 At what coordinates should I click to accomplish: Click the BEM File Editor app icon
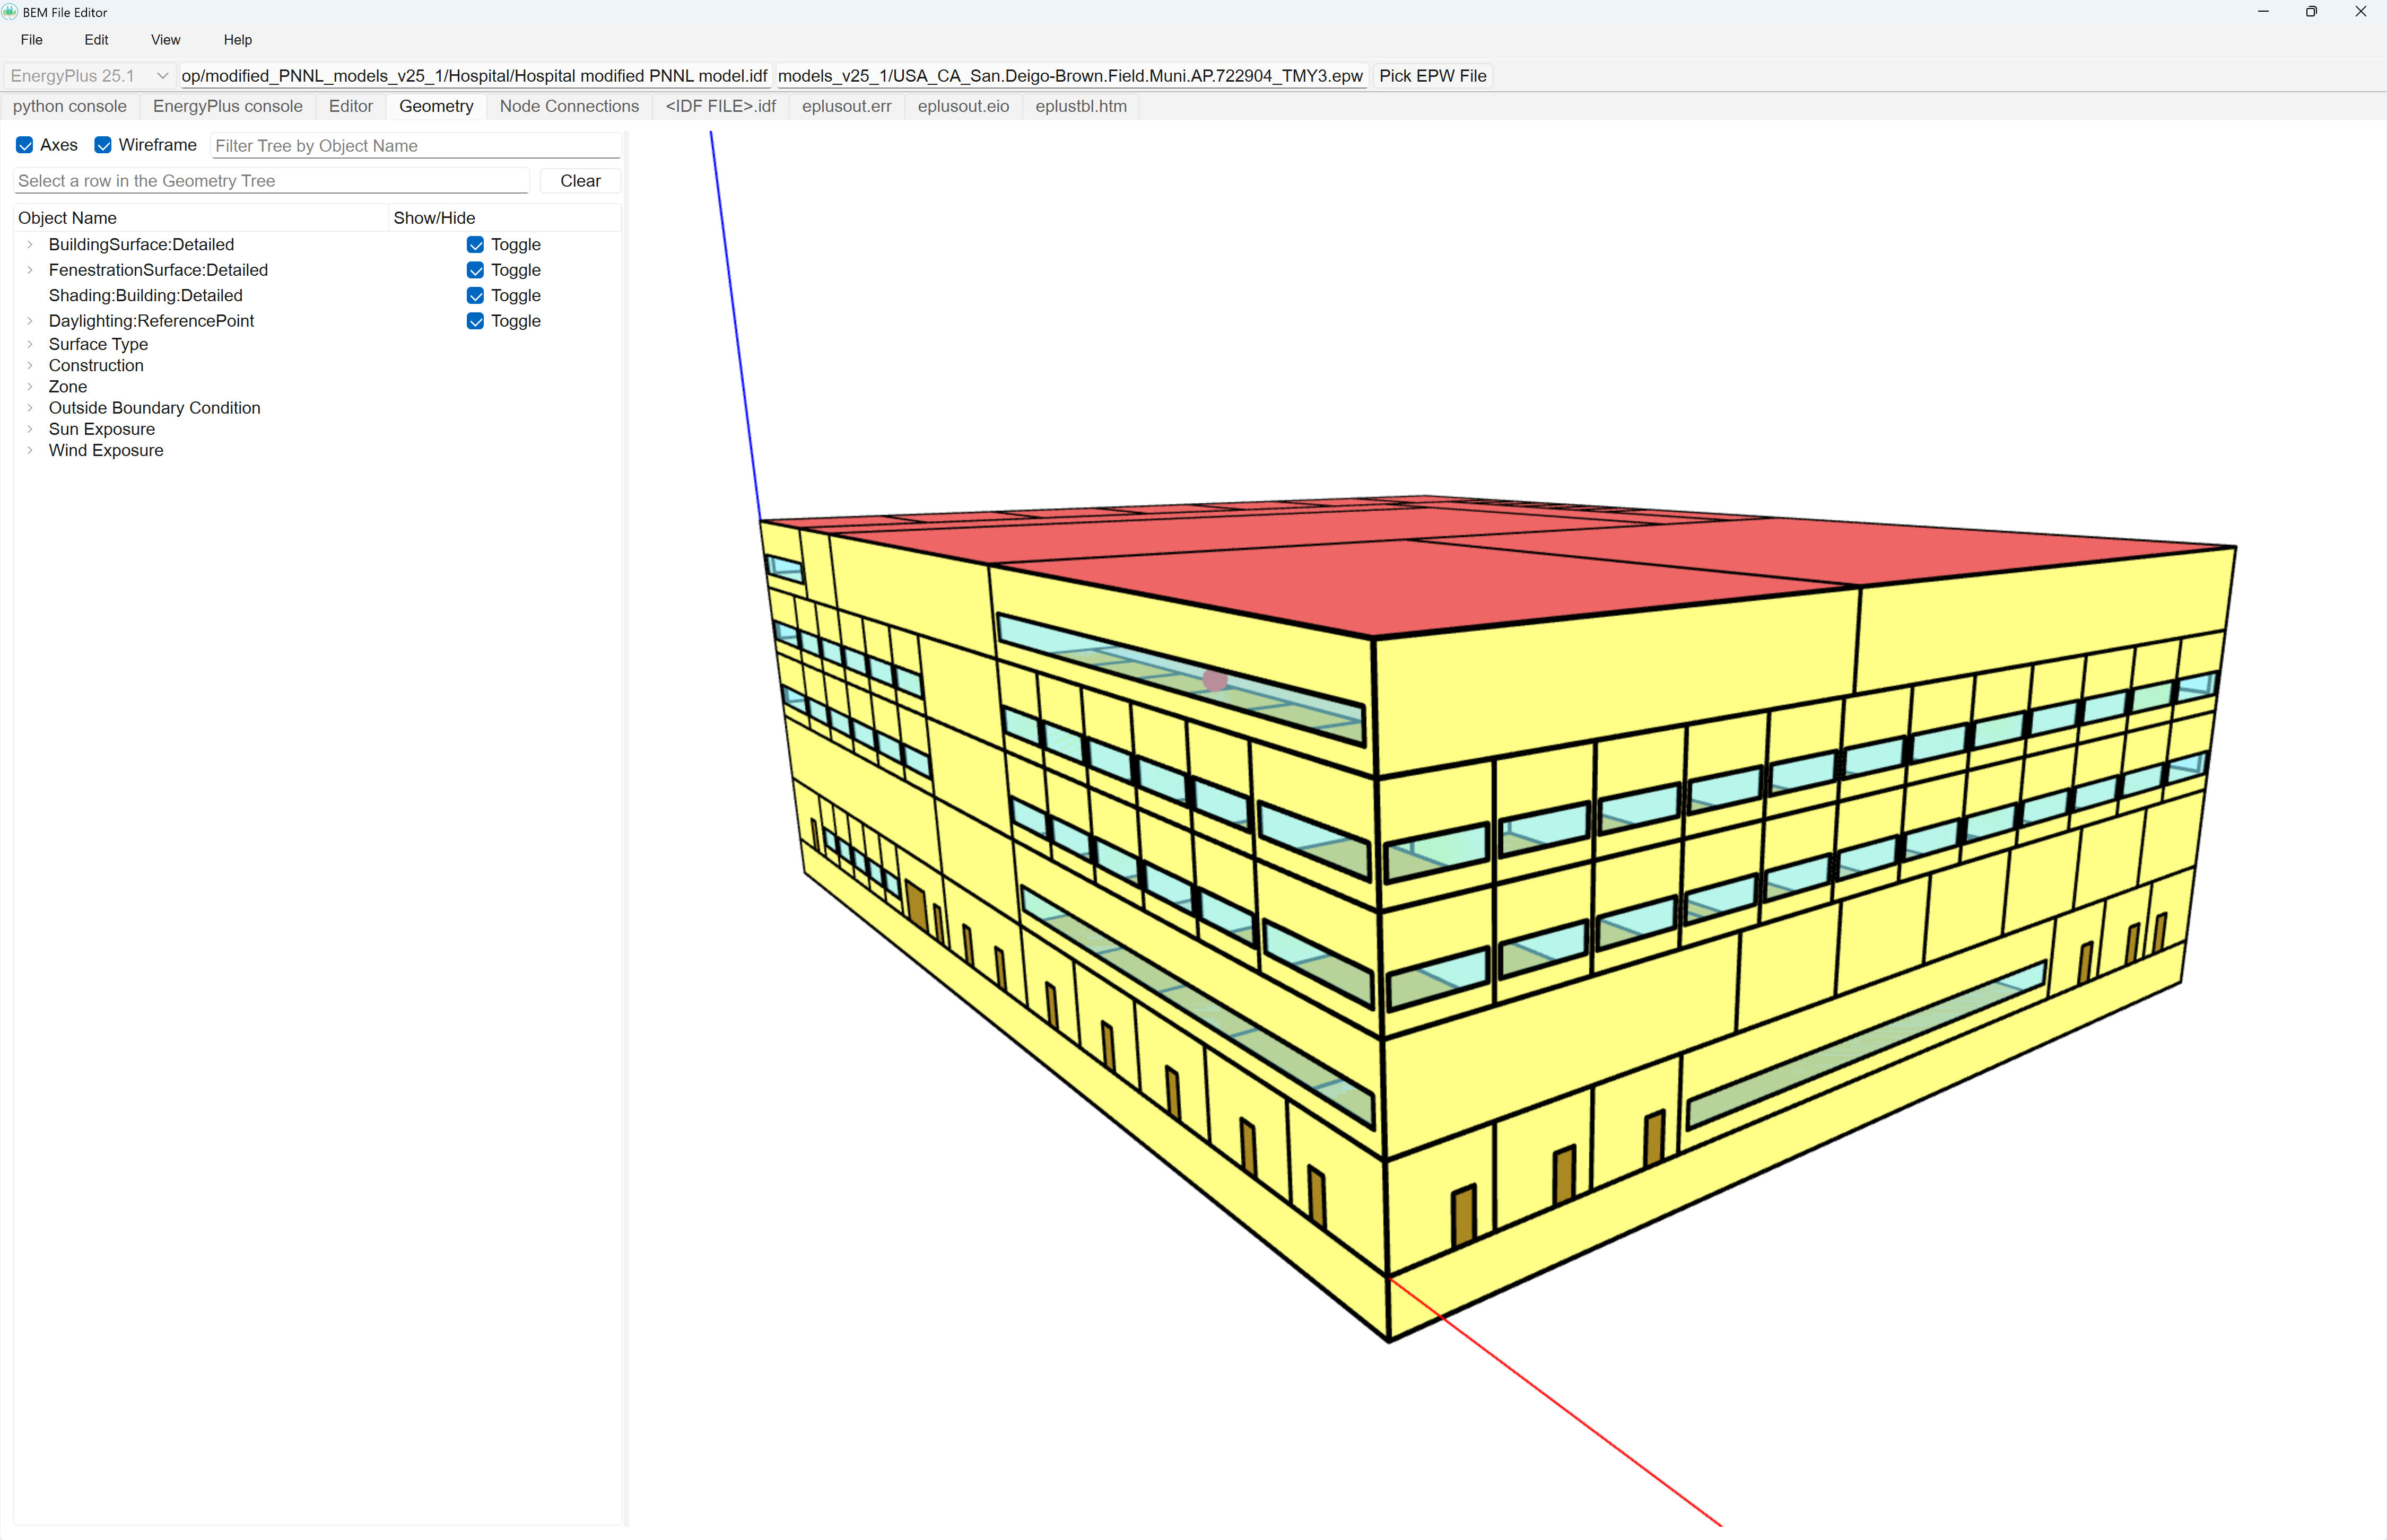pos(10,12)
